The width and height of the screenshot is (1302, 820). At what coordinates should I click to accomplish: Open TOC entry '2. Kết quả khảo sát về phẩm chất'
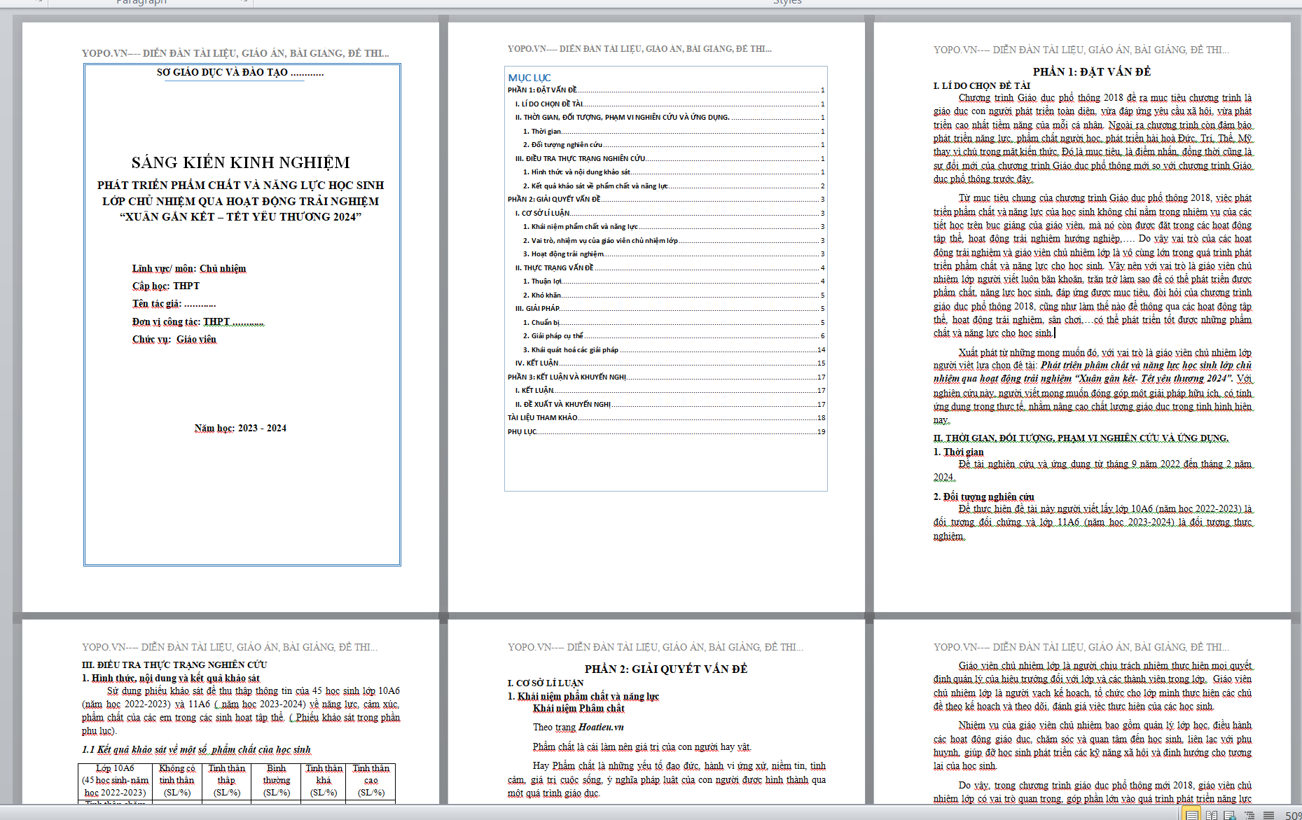(x=674, y=186)
